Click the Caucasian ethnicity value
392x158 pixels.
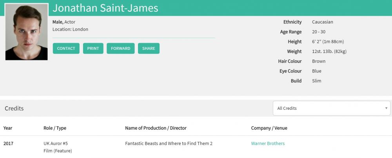[322, 22]
